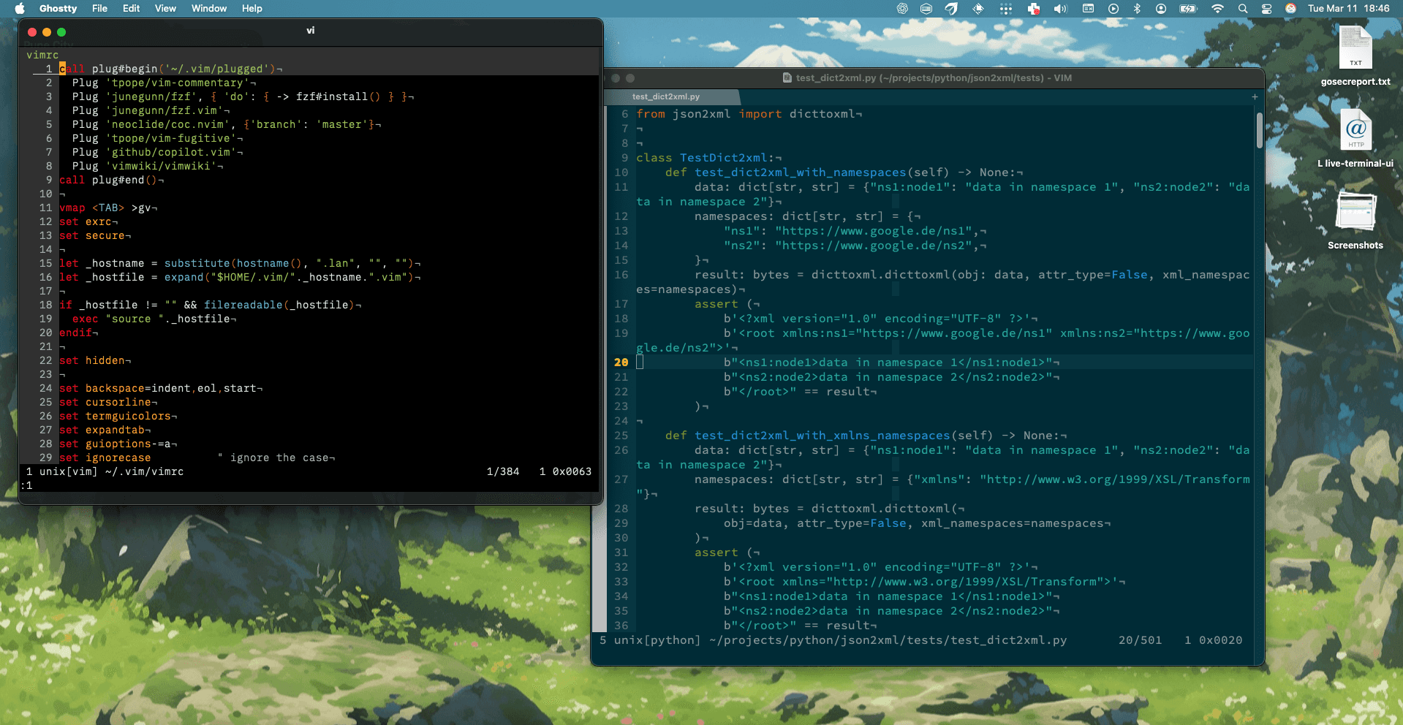Click the new tab plus button in VIM

pos(1255,96)
